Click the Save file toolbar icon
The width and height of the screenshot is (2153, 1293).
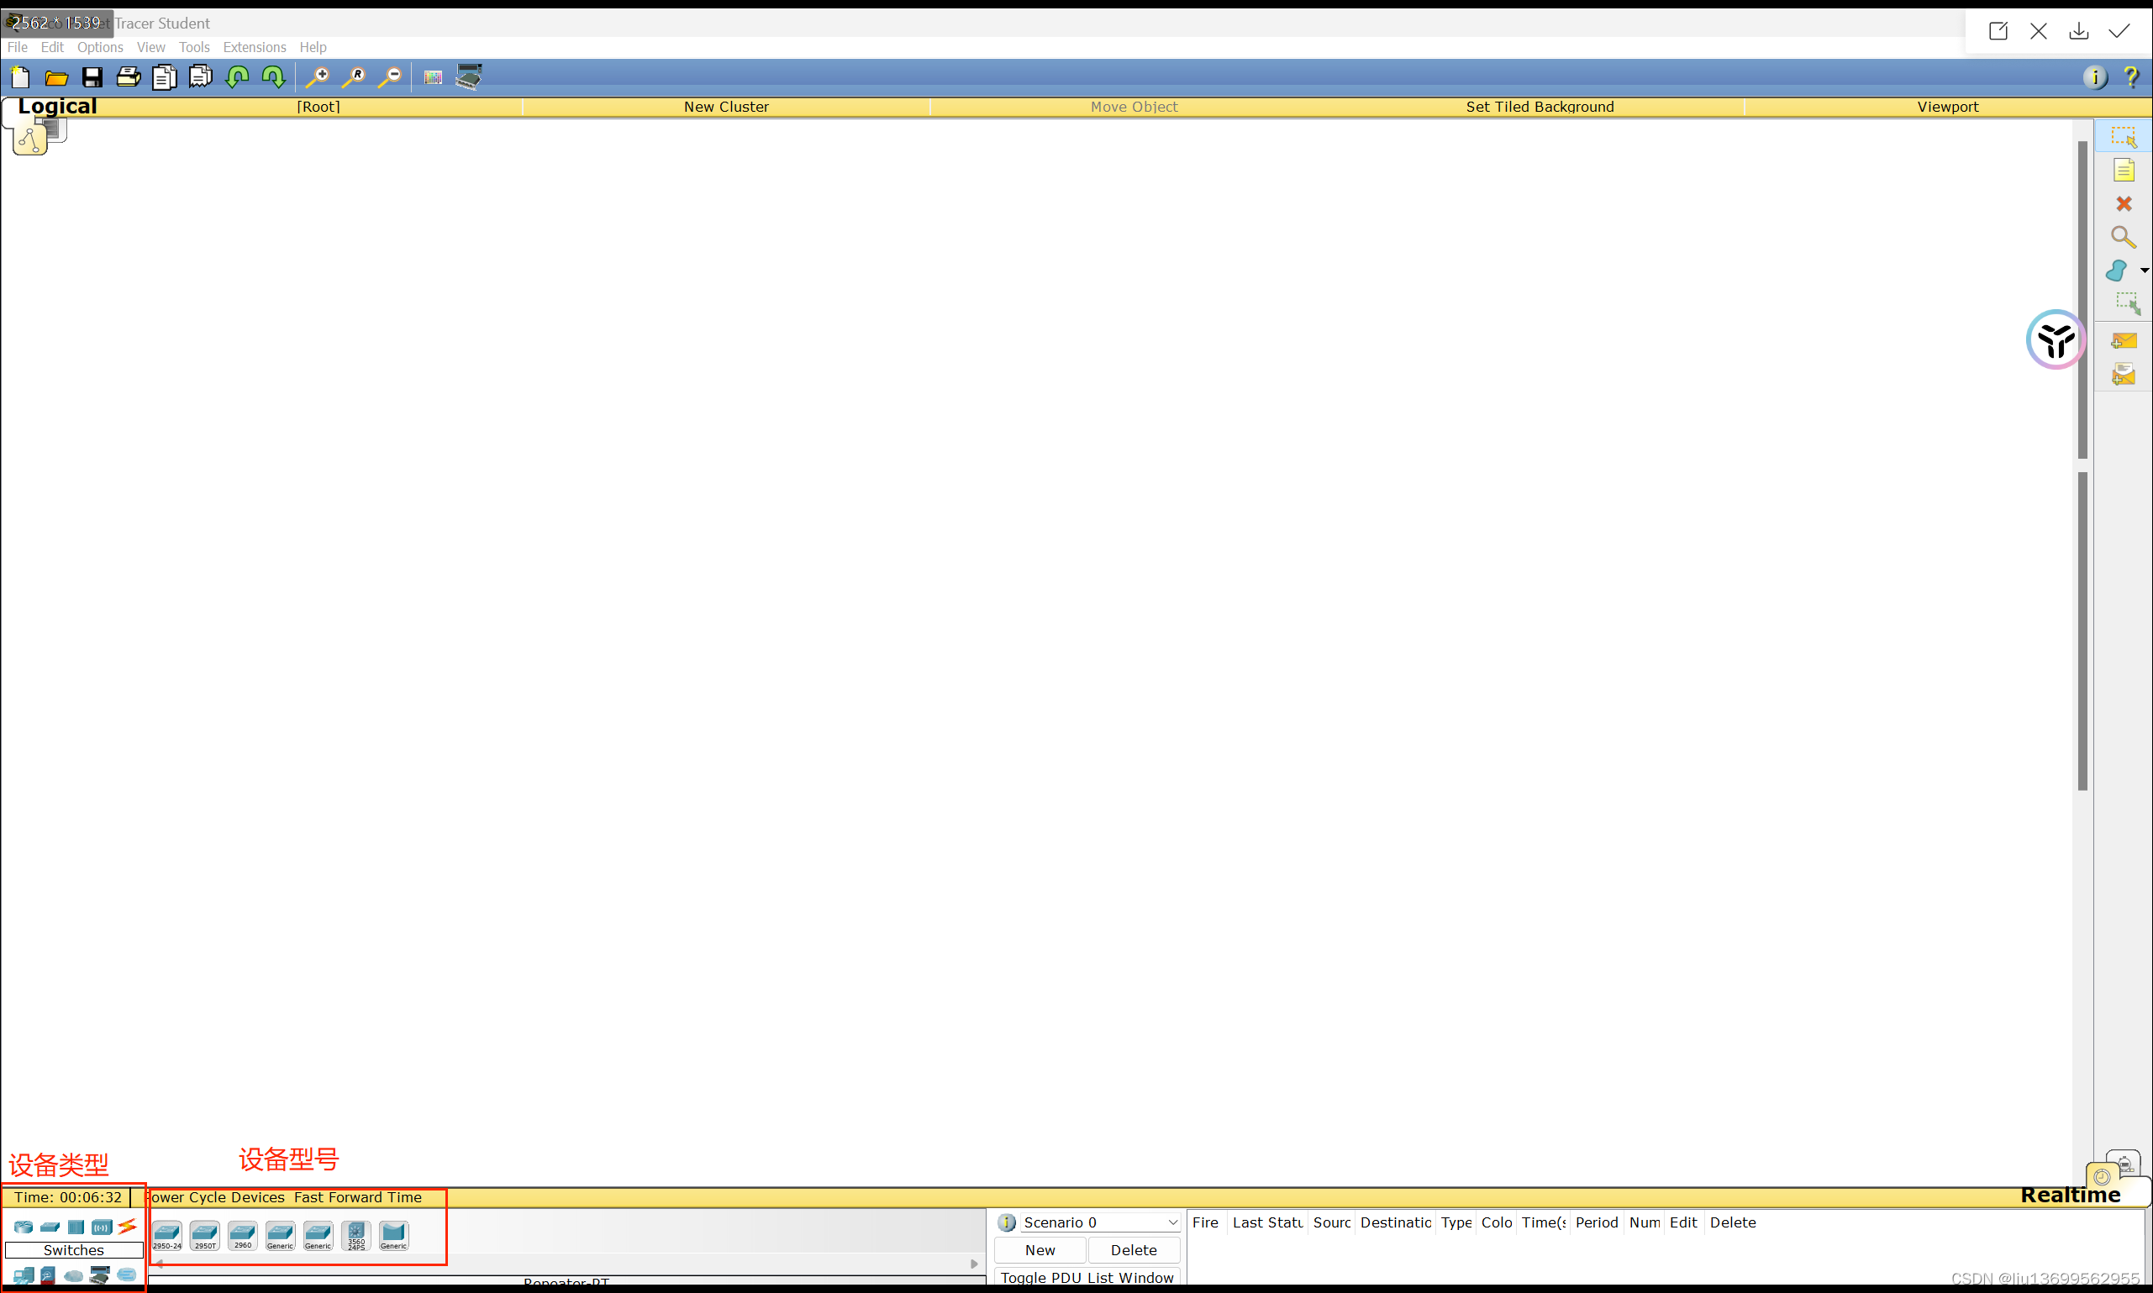92,77
